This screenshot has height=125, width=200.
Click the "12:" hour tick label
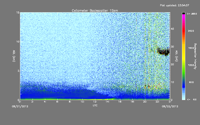tap(95, 102)
